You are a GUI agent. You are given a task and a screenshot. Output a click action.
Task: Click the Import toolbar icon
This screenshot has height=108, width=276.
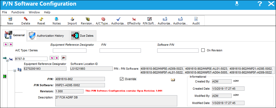[x=72, y=19]
